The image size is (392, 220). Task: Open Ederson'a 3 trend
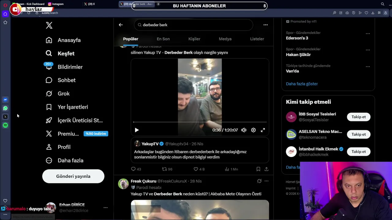[297, 38]
